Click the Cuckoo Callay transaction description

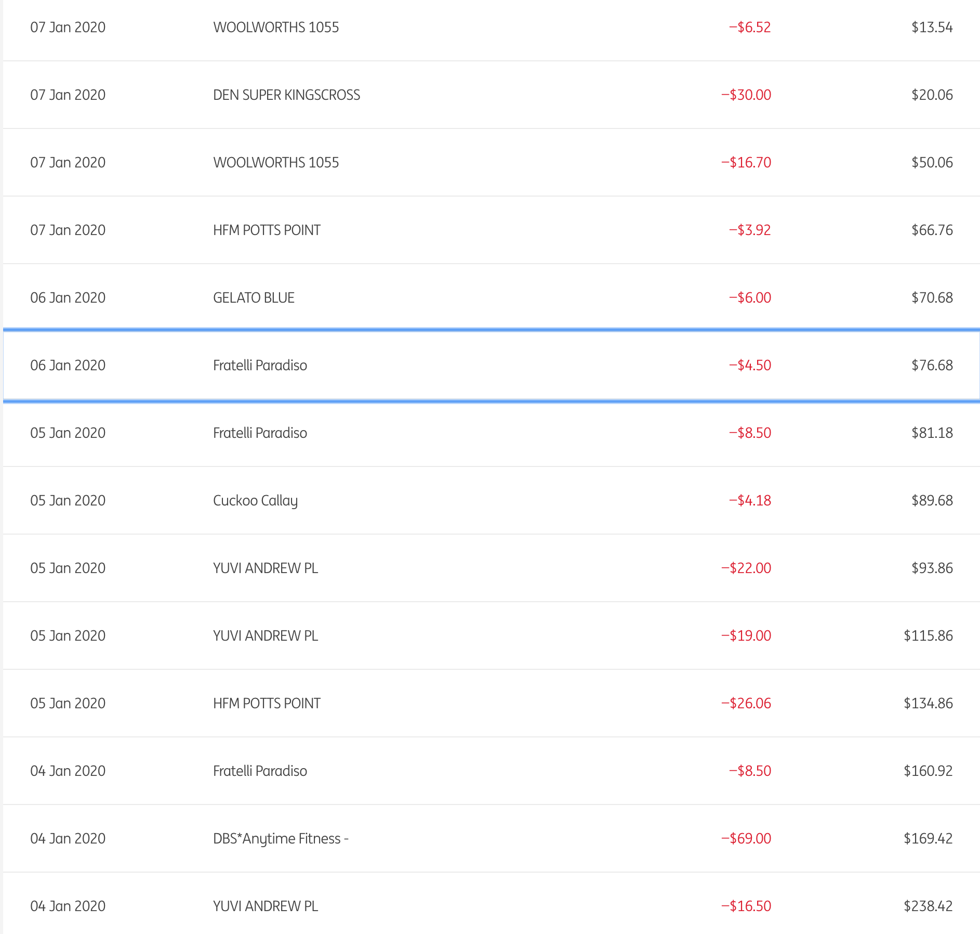click(255, 500)
